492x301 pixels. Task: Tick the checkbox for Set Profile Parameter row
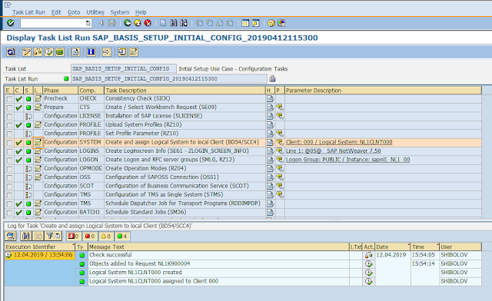[9, 134]
